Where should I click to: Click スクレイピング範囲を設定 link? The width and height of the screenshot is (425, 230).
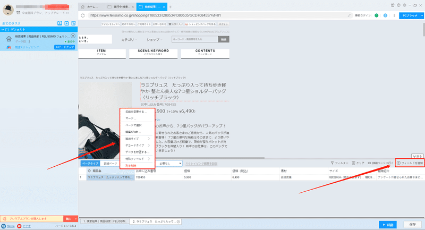pos(201,164)
